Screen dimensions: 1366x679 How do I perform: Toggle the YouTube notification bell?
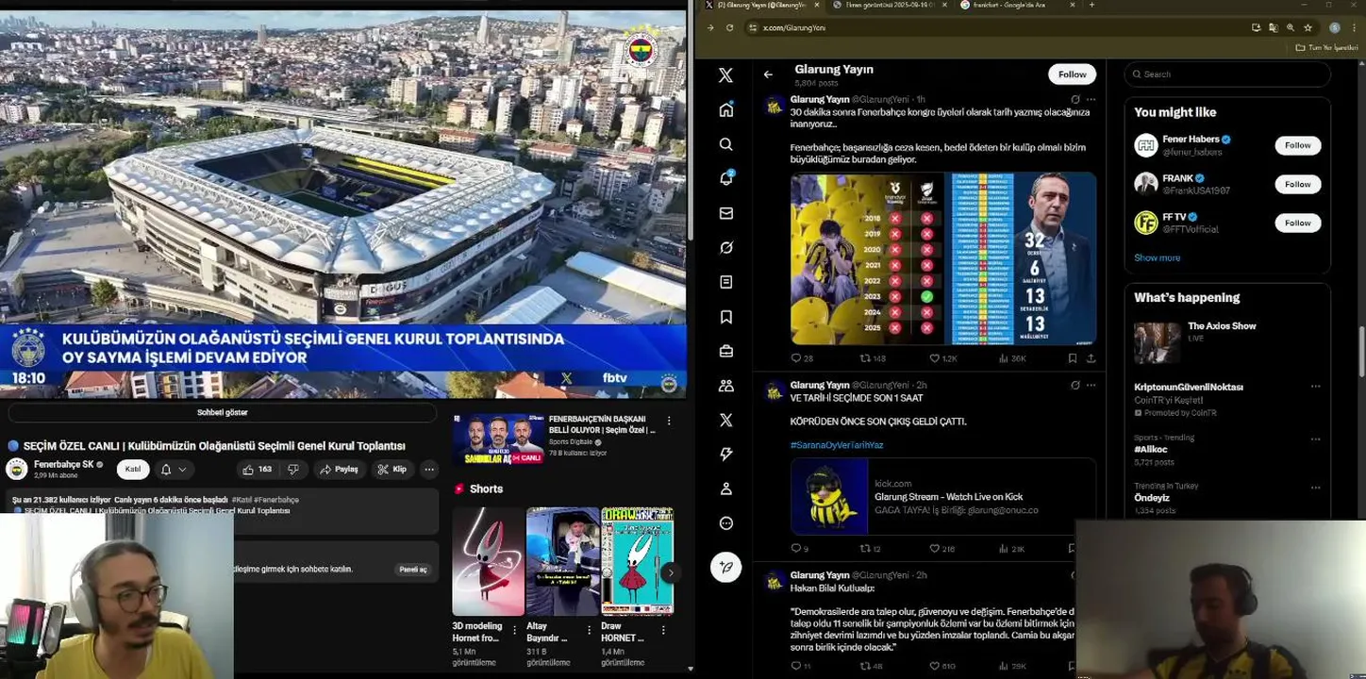tap(166, 469)
